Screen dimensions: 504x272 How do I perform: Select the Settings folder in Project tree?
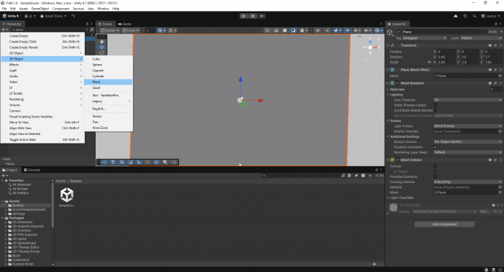coord(19,214)
